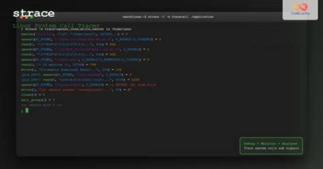
Task: Click the read line with '24 entries' comment
Action: 59,65
